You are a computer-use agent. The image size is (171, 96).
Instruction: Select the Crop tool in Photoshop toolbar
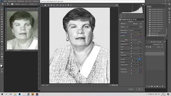click(2, 19)
